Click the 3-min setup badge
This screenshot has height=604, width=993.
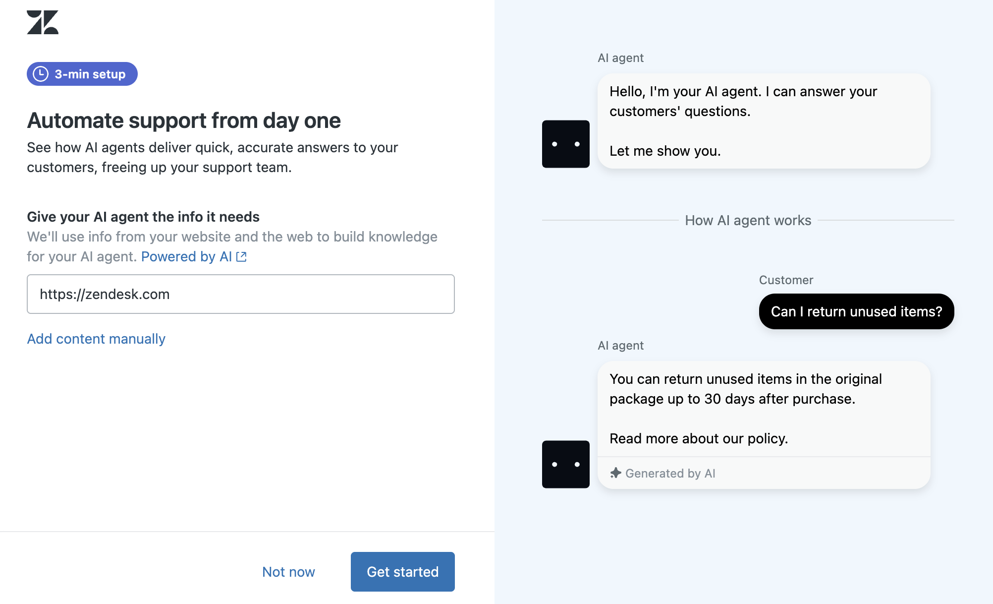(82, 74)
